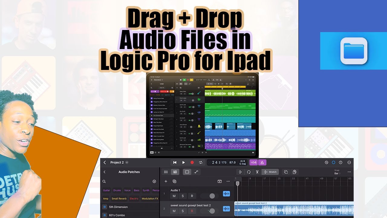Click the Audio 1 volume slider knob
Viewport: 387px width, 218px height.
pos(212,196)
